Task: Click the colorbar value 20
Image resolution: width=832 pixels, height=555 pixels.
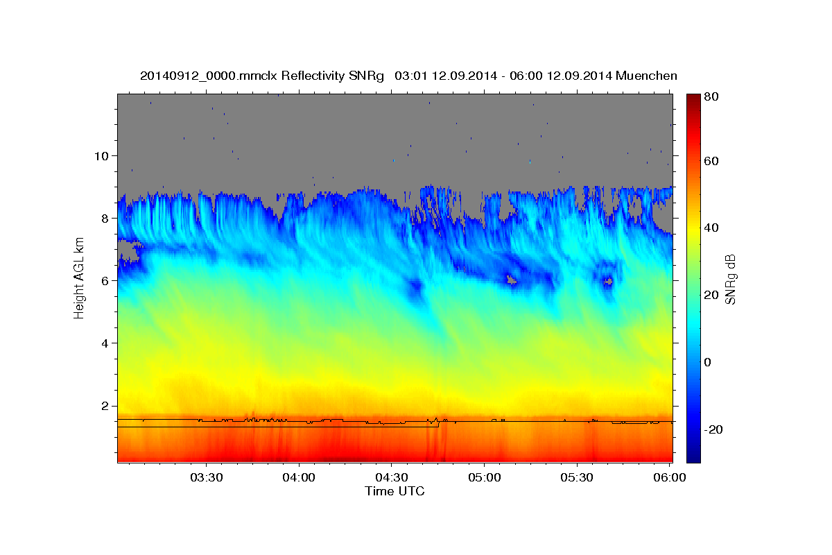Action: (712, 295)
